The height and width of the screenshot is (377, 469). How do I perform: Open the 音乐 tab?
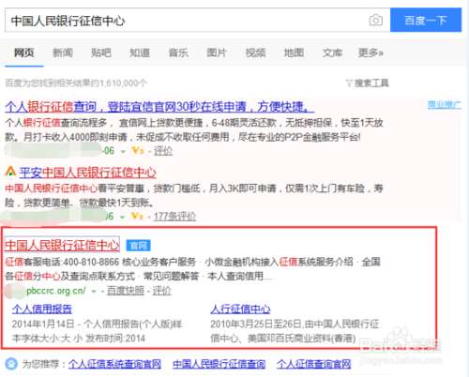coord(178,53)
